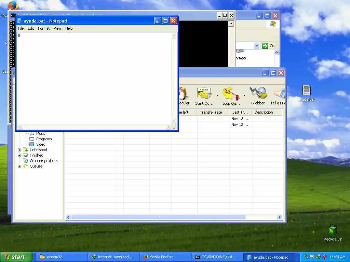Open the Grabber tool icon
The image size is (350, 262).
click(258, 96)
